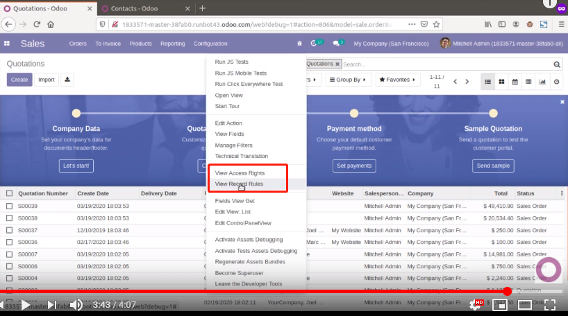Screen dimensions: 568x316
Task: Choose Become Superuser from debug menu
Action: [x=240, y=274]
